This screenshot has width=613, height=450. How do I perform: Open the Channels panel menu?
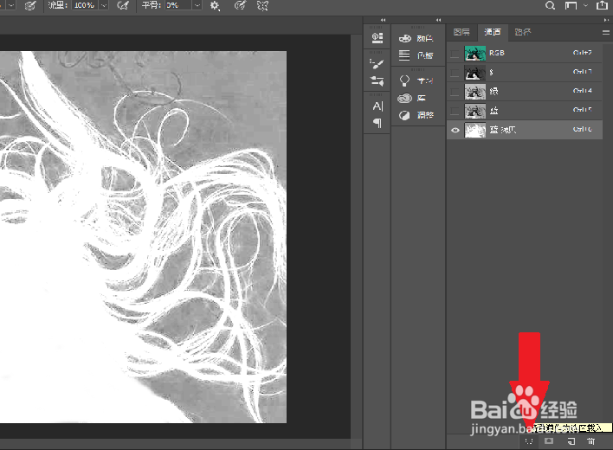coord(605,32)
